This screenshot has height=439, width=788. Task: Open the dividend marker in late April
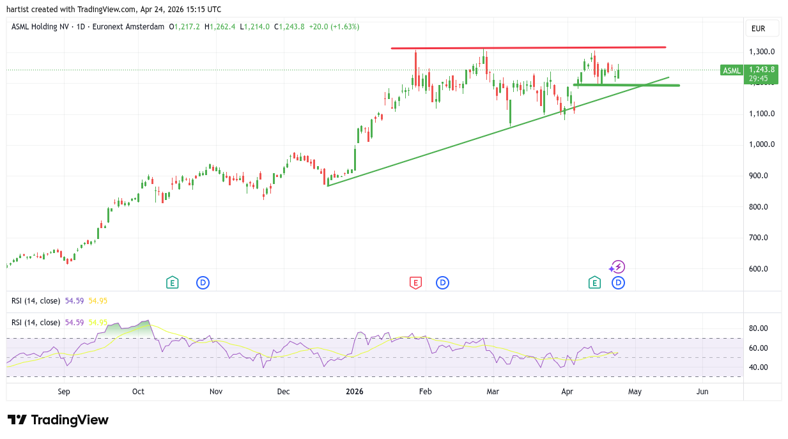click(x=618, y=282)
